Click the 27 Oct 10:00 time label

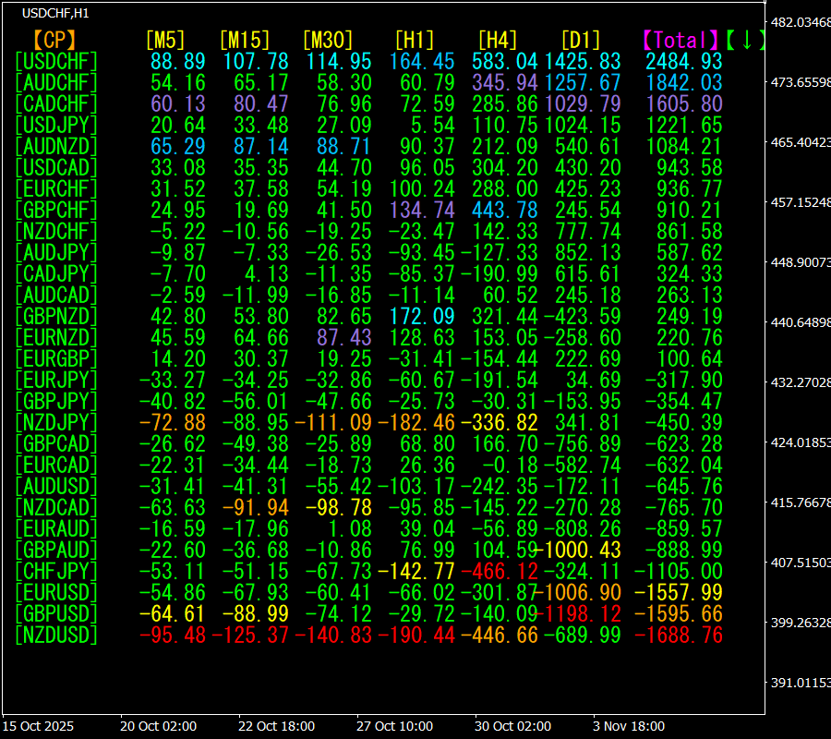click(395, 727)
